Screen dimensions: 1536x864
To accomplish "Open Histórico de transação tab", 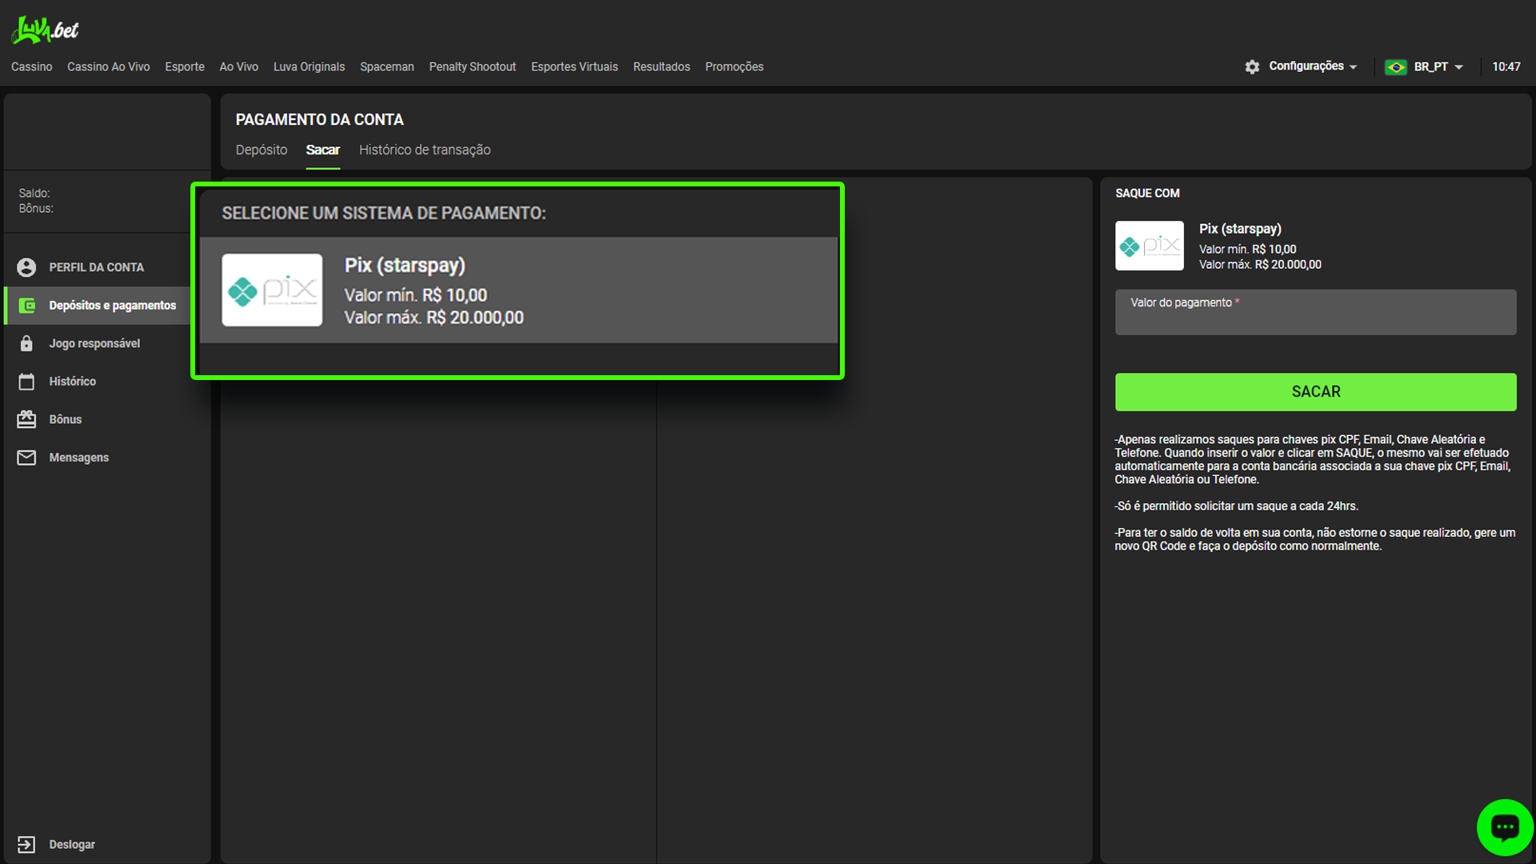I will click(x=425, y=150).
